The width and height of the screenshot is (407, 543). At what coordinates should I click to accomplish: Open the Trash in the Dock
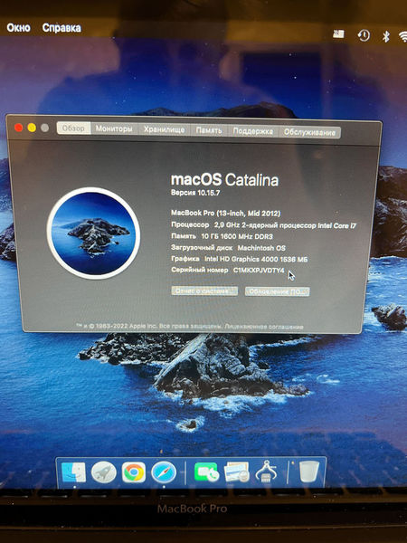click(309, 472)
